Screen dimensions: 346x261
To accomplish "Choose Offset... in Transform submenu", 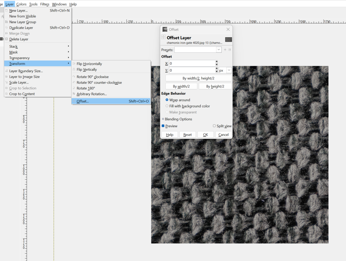I will click(111, 101).
